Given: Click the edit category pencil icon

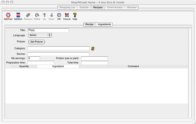Looking at the screenshot, I should (93, 49).
